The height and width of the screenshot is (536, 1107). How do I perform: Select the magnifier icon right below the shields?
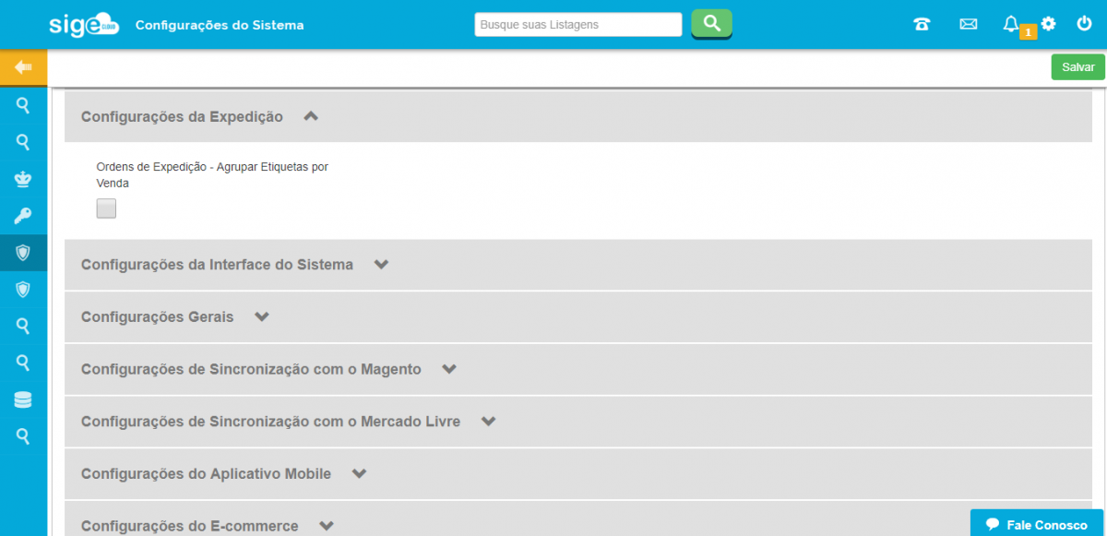[x=23, y=326]
